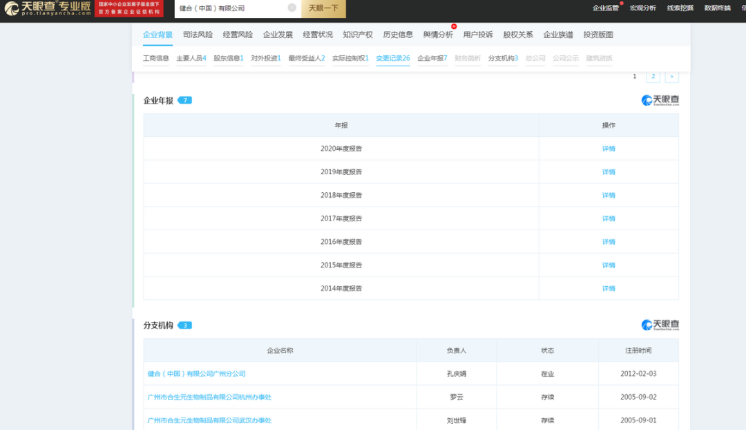This screenshot has width=746, height=430.
Task: Clear the search box with the round icon
Action: coord(291,8)
